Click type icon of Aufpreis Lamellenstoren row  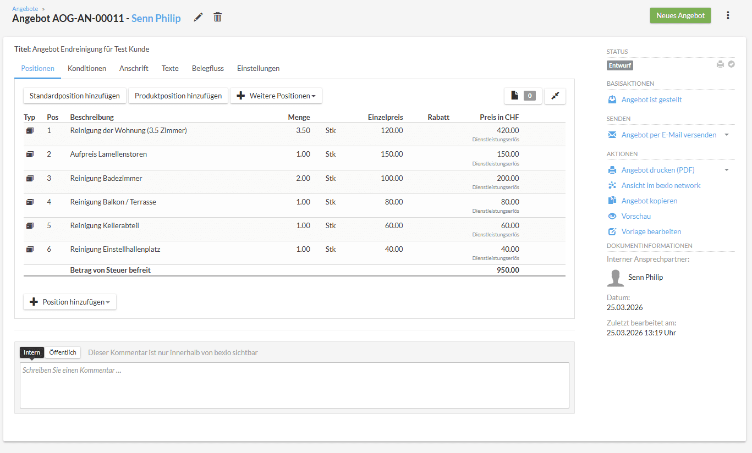click(x=30, y=154)
